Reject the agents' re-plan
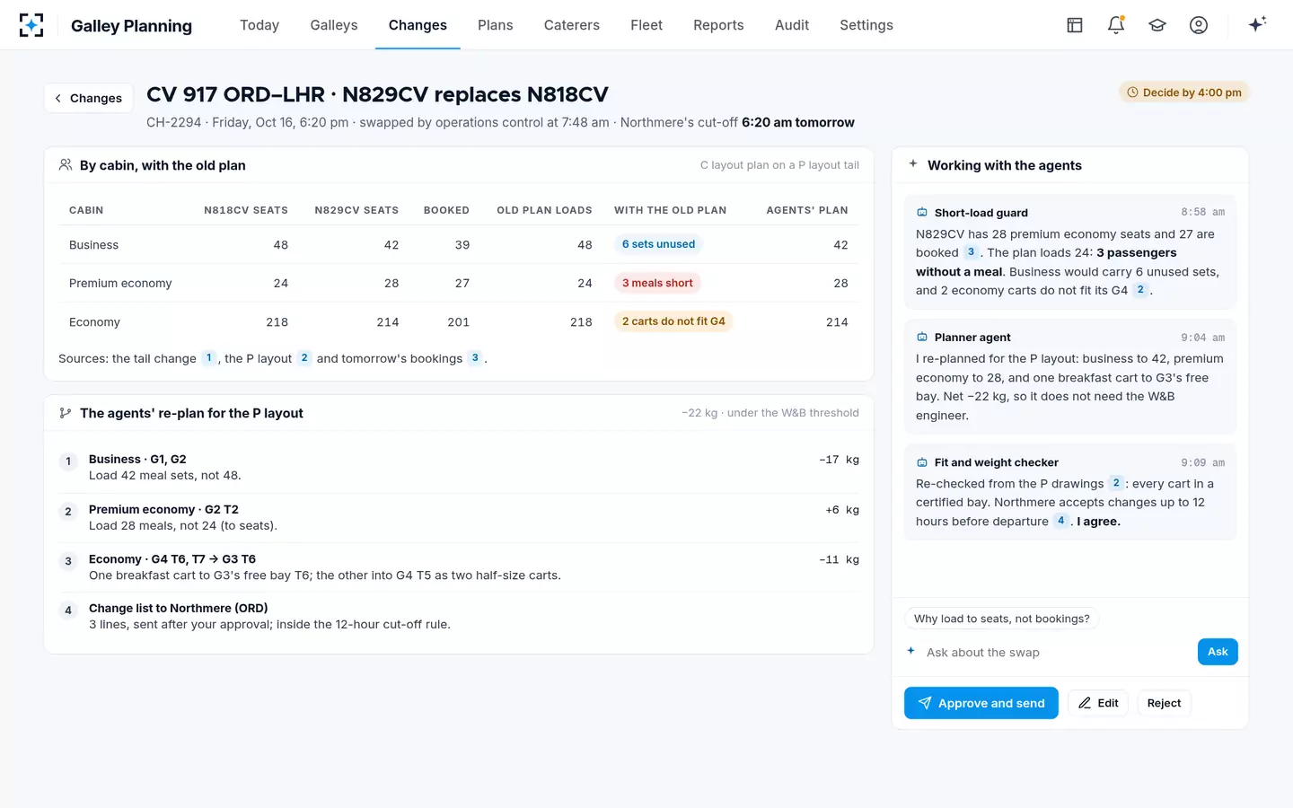This screenshot has width=1293, height=808. (x=1164, y=703)
